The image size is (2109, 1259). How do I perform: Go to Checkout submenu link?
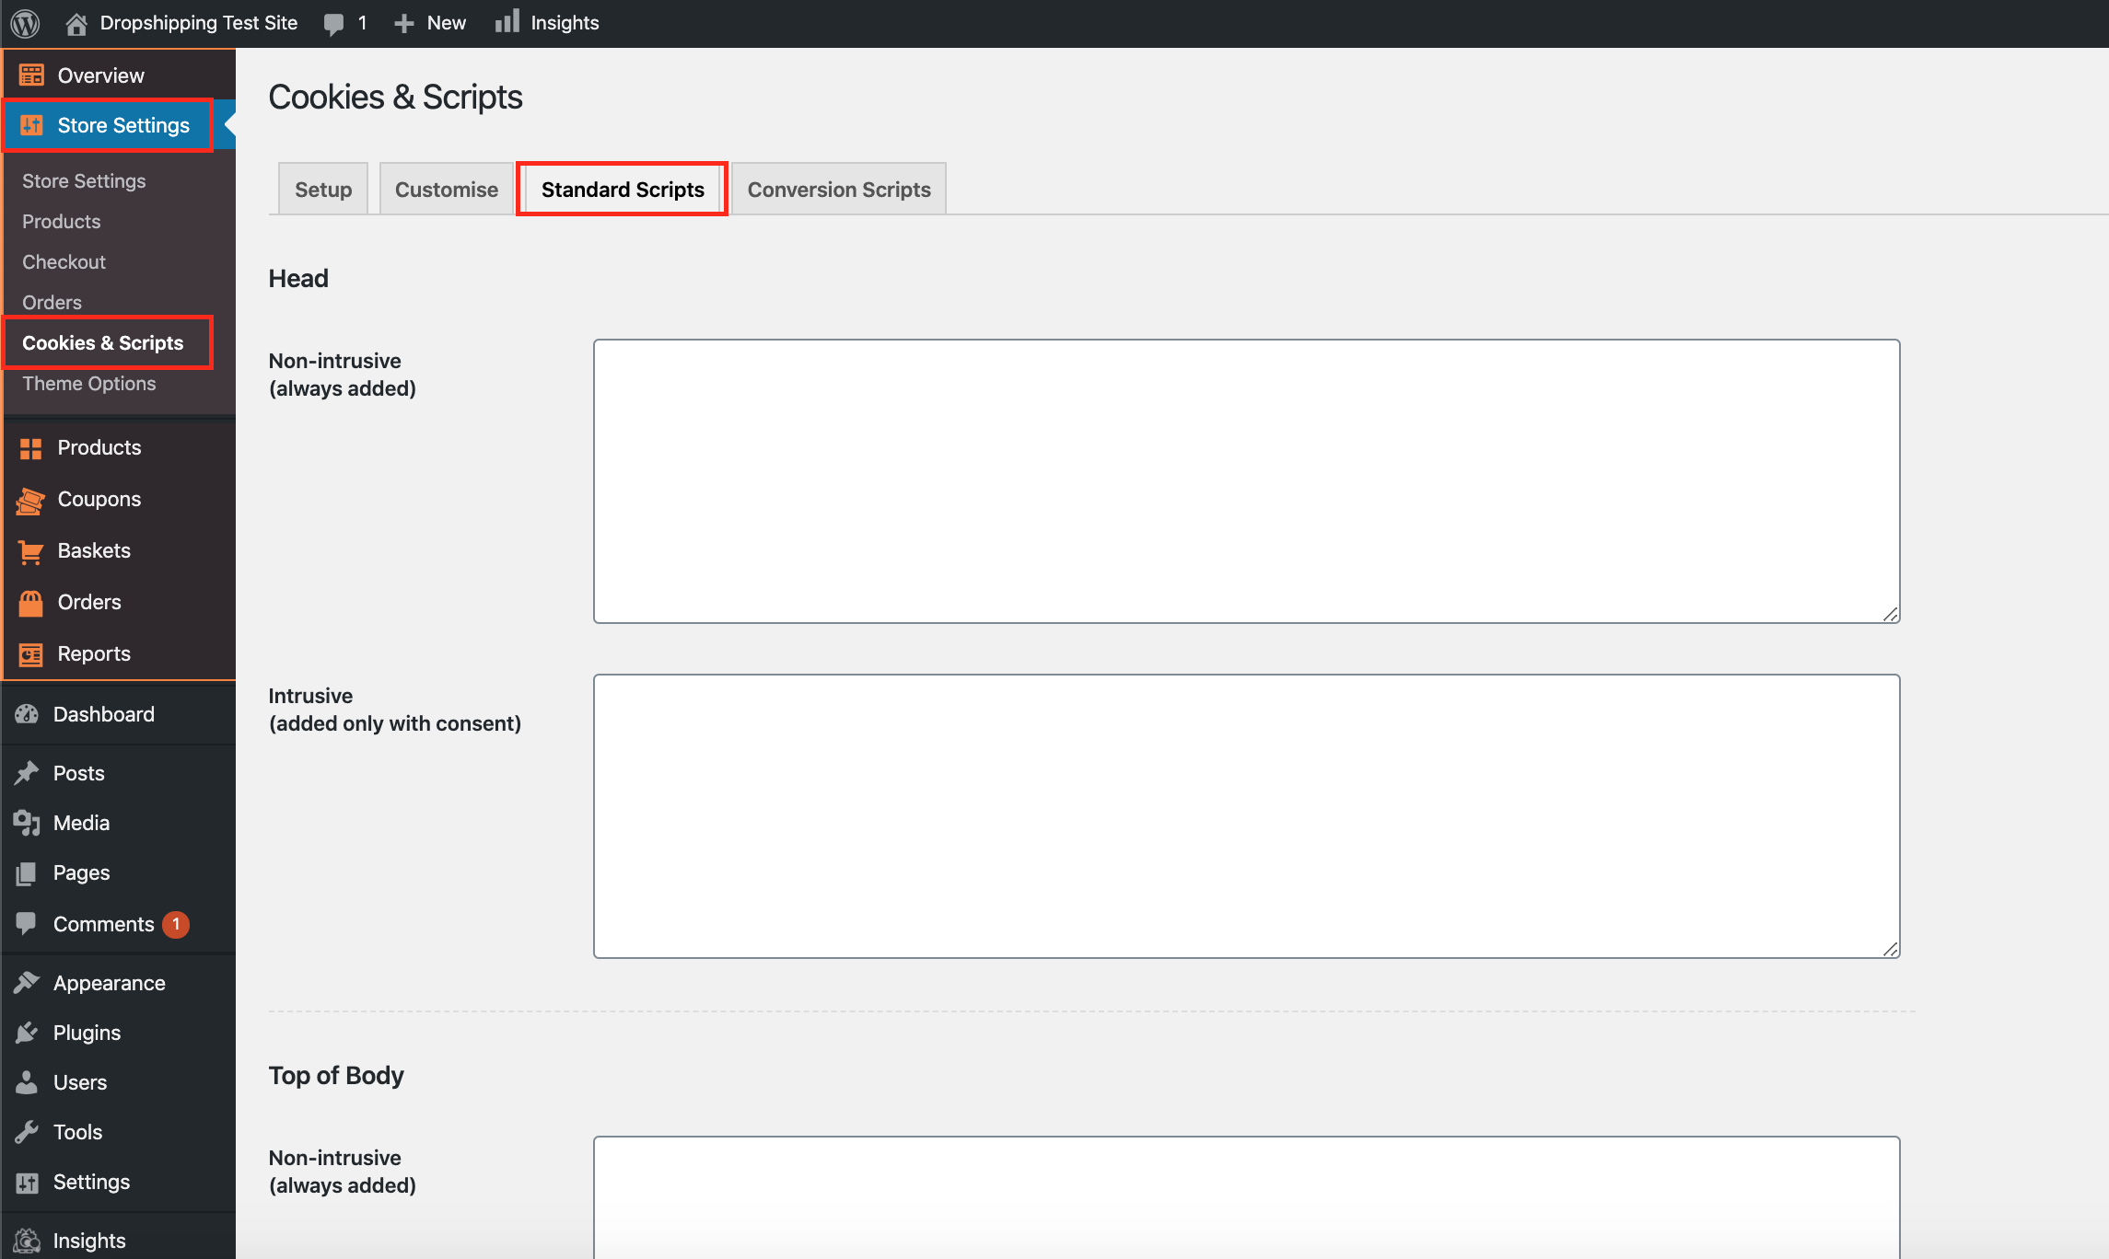coord(64,262)
